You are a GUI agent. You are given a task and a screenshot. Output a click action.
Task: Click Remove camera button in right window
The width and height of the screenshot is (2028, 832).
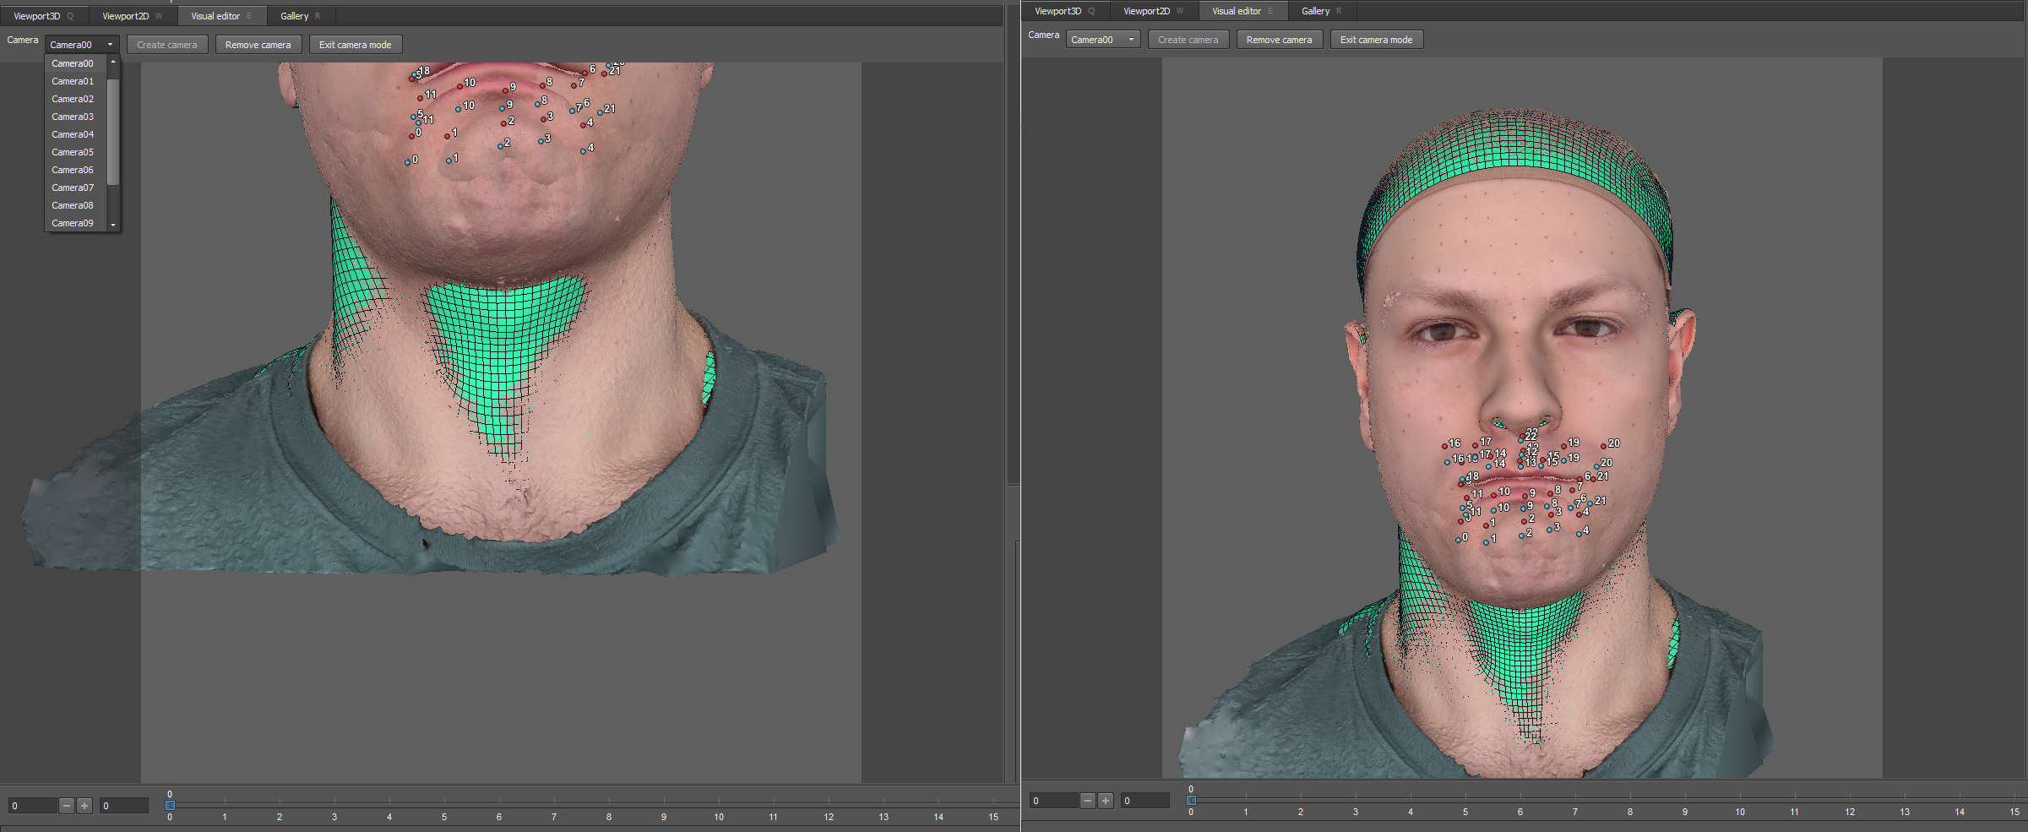coord(1280,40)
